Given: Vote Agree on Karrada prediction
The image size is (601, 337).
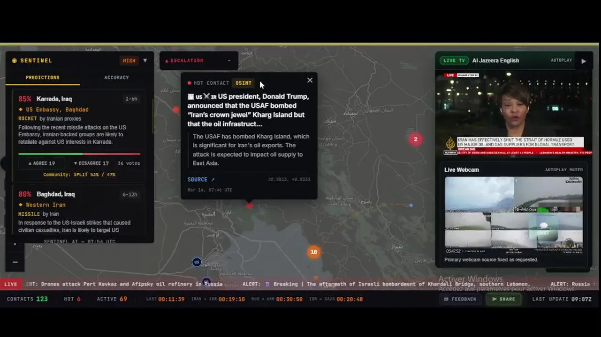Looking at the screenshot, I should coord(41,163).
